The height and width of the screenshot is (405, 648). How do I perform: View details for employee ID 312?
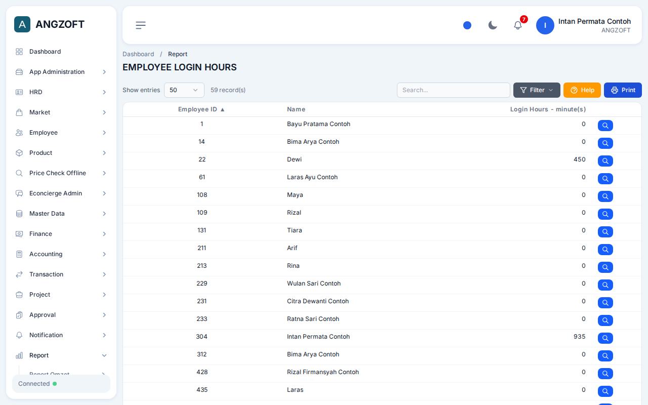pyautogui.click(x=605, y=356)
